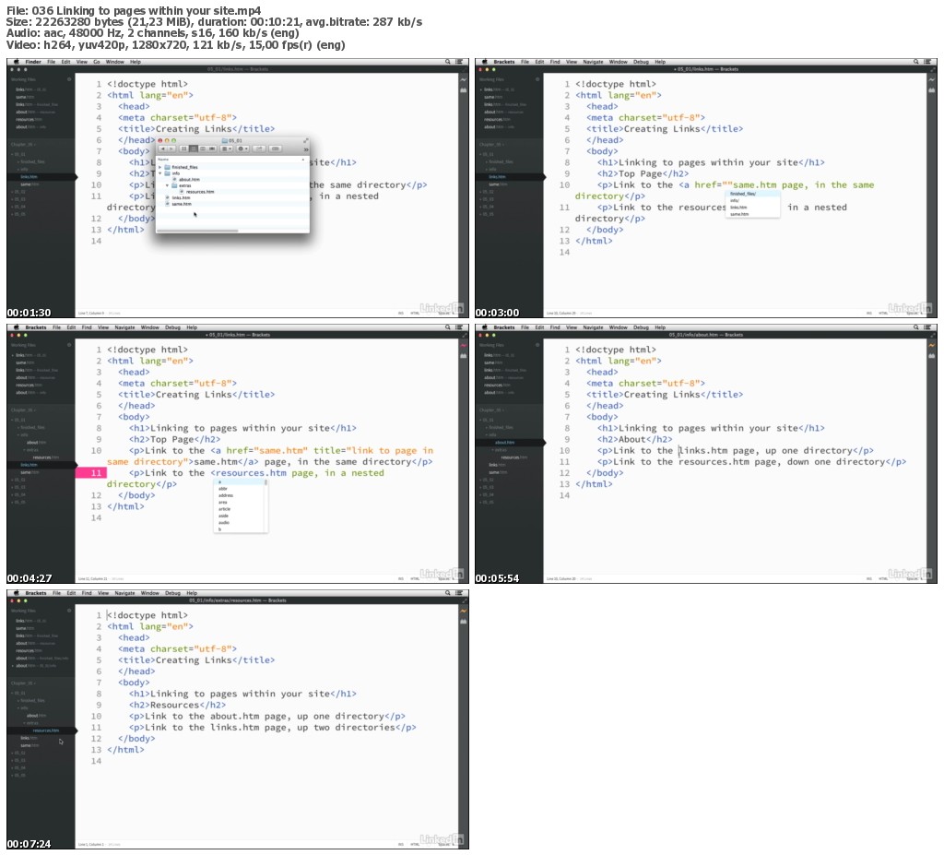Click Extension Manager icon in 00:01:30 frame
This screenshot has height=855, width=944.
(x=463, y=90)
